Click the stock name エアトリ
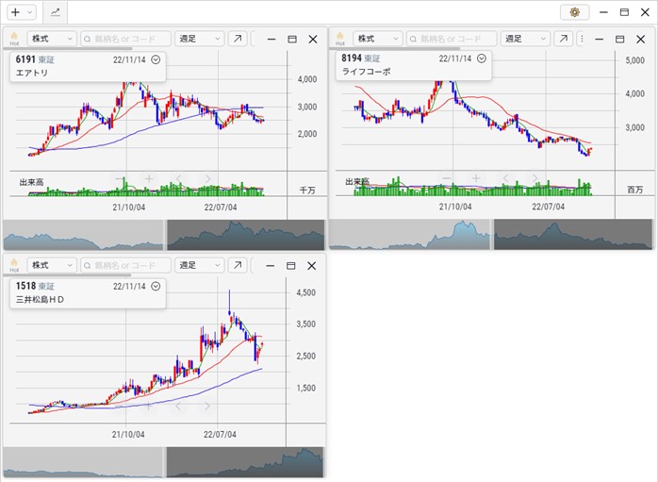The image size is (658, 482). click(x=32, y=73)
